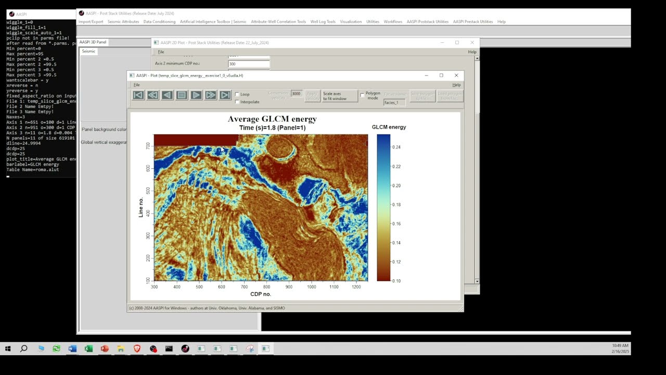Open the Workflows menu

tap(393, 22)
